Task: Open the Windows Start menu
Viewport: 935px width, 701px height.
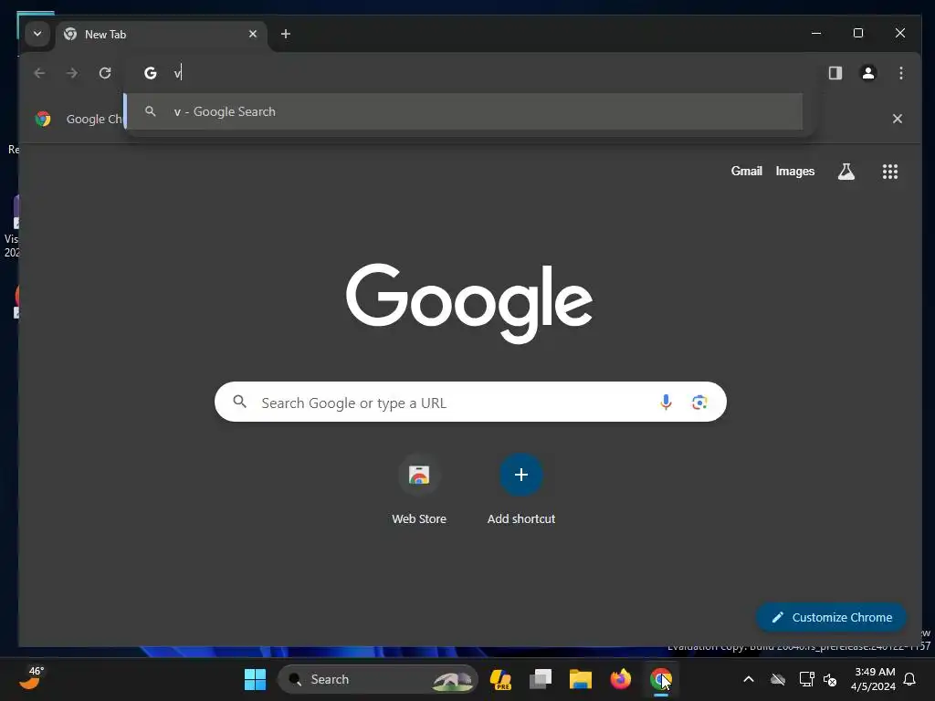Action: click(x=256, y=679)
